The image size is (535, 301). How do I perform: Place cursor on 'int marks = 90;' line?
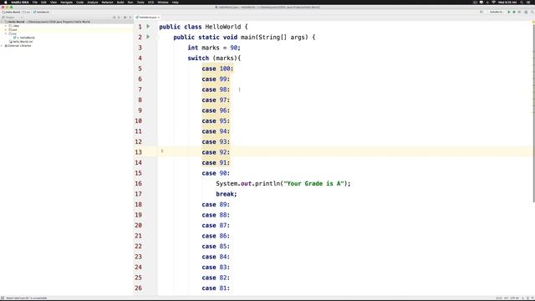click(x=214, y=48)
